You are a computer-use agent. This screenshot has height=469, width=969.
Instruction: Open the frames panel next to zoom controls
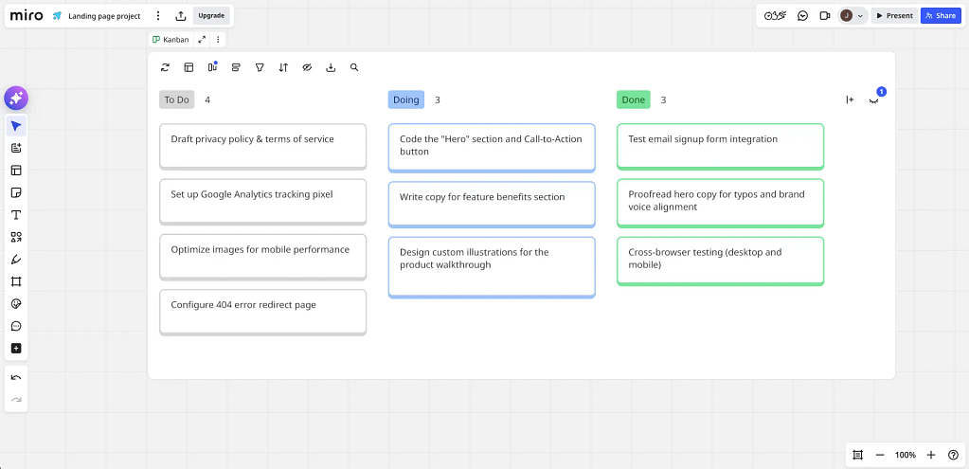coord(858,455)
